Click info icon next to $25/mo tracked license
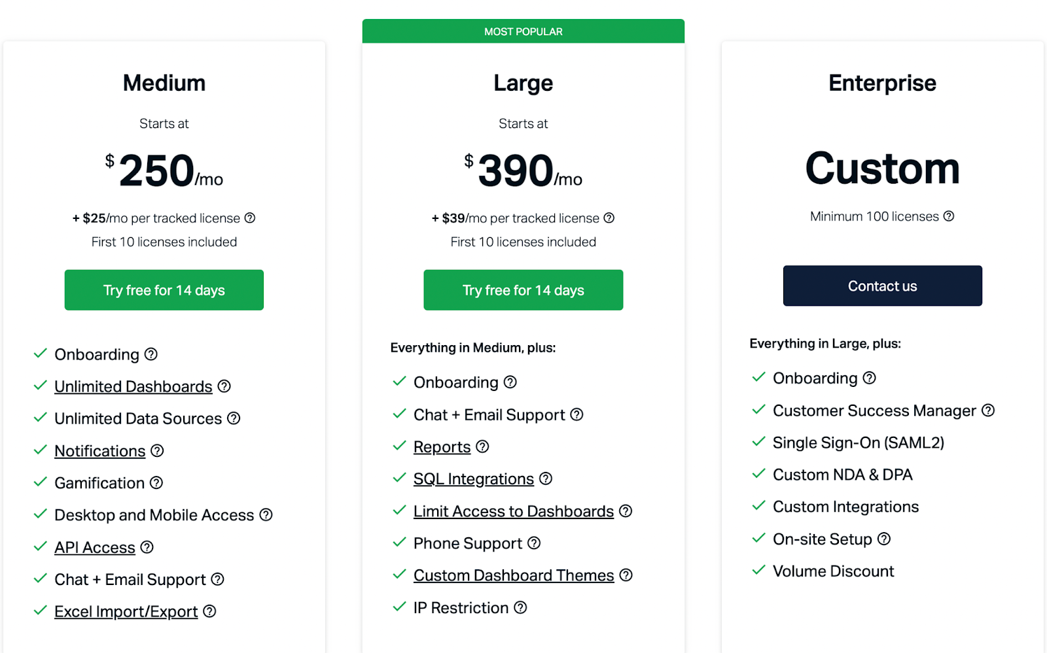This screenshot has width=1047, height=653. pyautogui.click(x=250, y=218)
